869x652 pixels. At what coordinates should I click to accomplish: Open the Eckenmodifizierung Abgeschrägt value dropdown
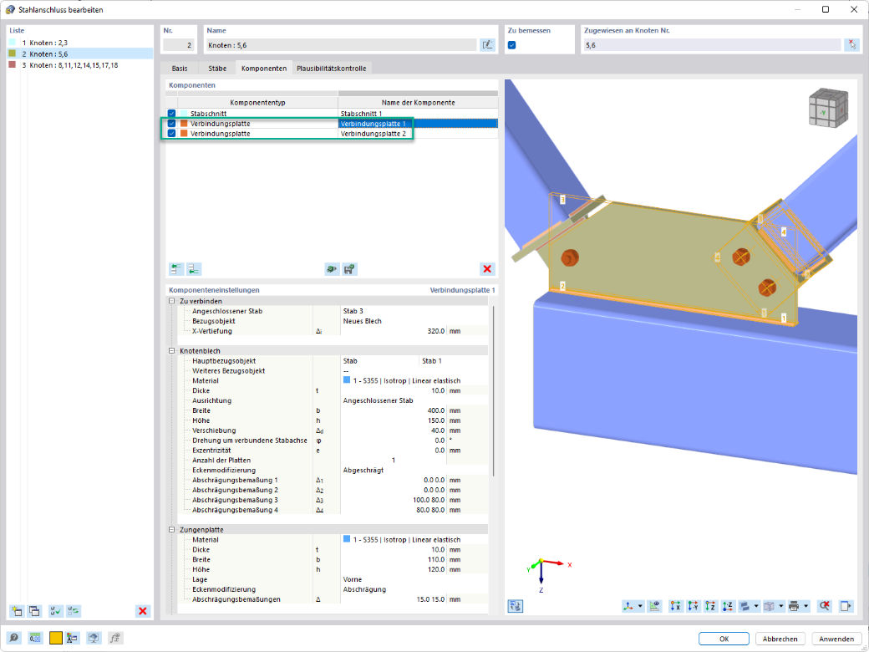[414, 470]
